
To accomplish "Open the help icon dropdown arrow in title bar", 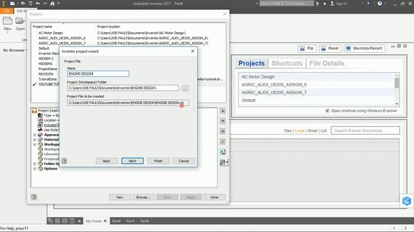I will [x=386, y=3].
